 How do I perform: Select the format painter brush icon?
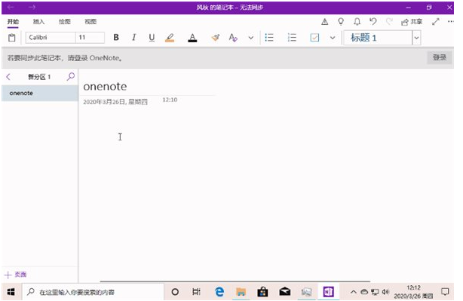click(x=216, y=38)
